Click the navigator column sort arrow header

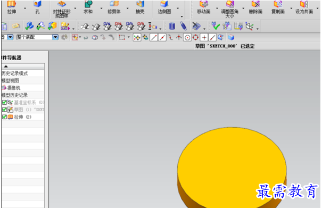(x=6, y=66)
